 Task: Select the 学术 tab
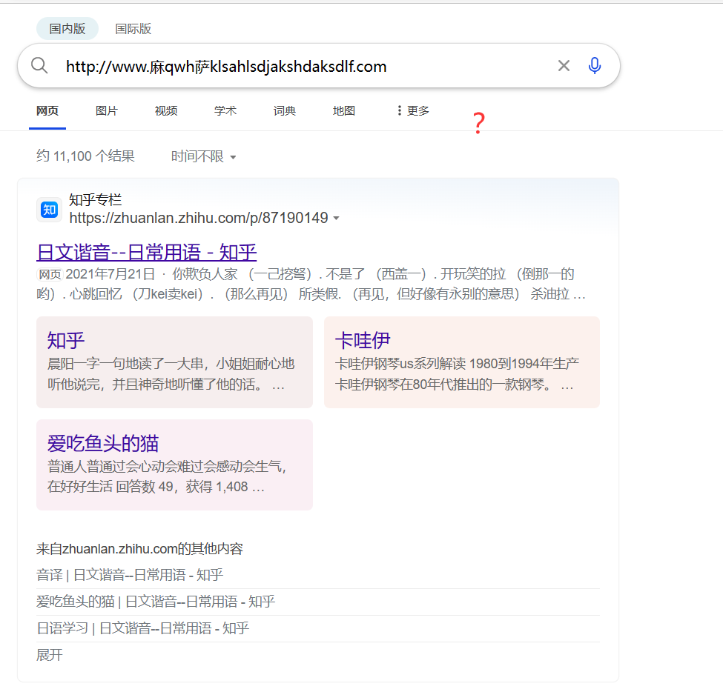coord(225,110)
